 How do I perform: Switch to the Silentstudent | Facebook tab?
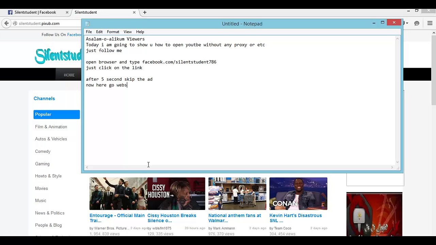(35, 12)
